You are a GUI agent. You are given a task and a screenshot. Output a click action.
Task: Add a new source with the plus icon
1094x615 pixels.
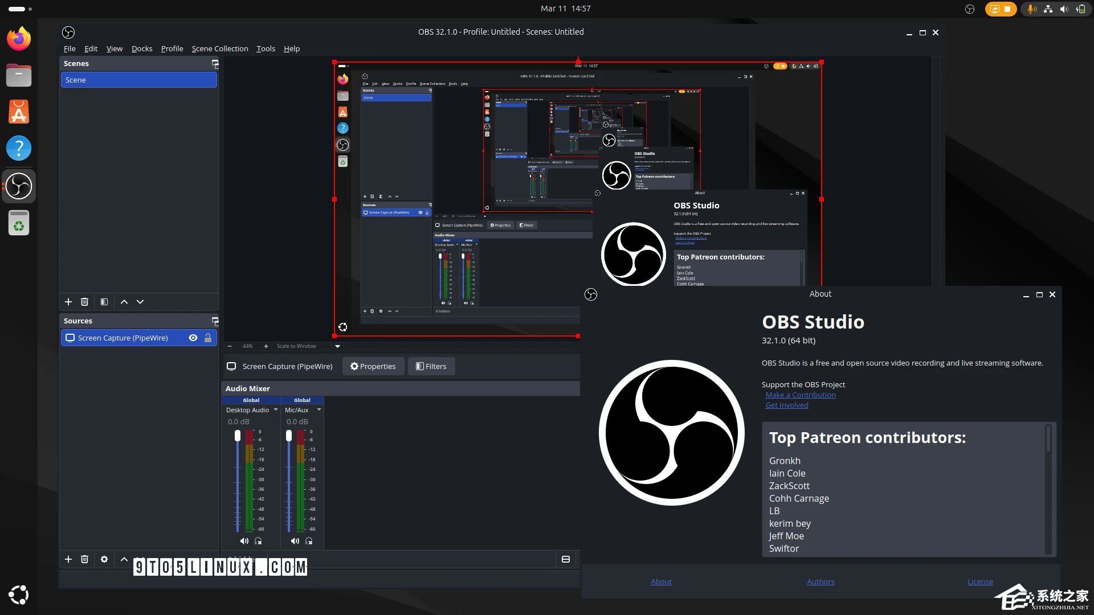tap(68, 559)
